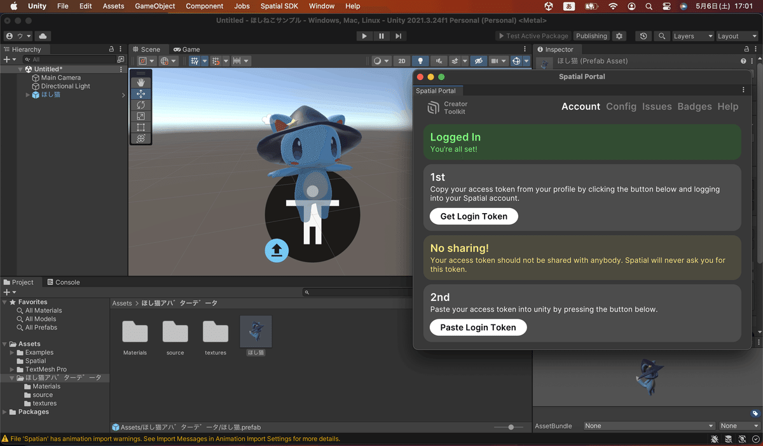Screen dimensions: 763x446
Task: Open the undo history icon
Action: [x=643, y=36]
